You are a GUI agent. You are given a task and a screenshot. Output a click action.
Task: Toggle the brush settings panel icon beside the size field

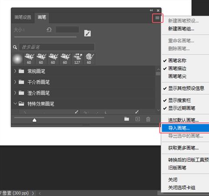[x=88, y=34]
